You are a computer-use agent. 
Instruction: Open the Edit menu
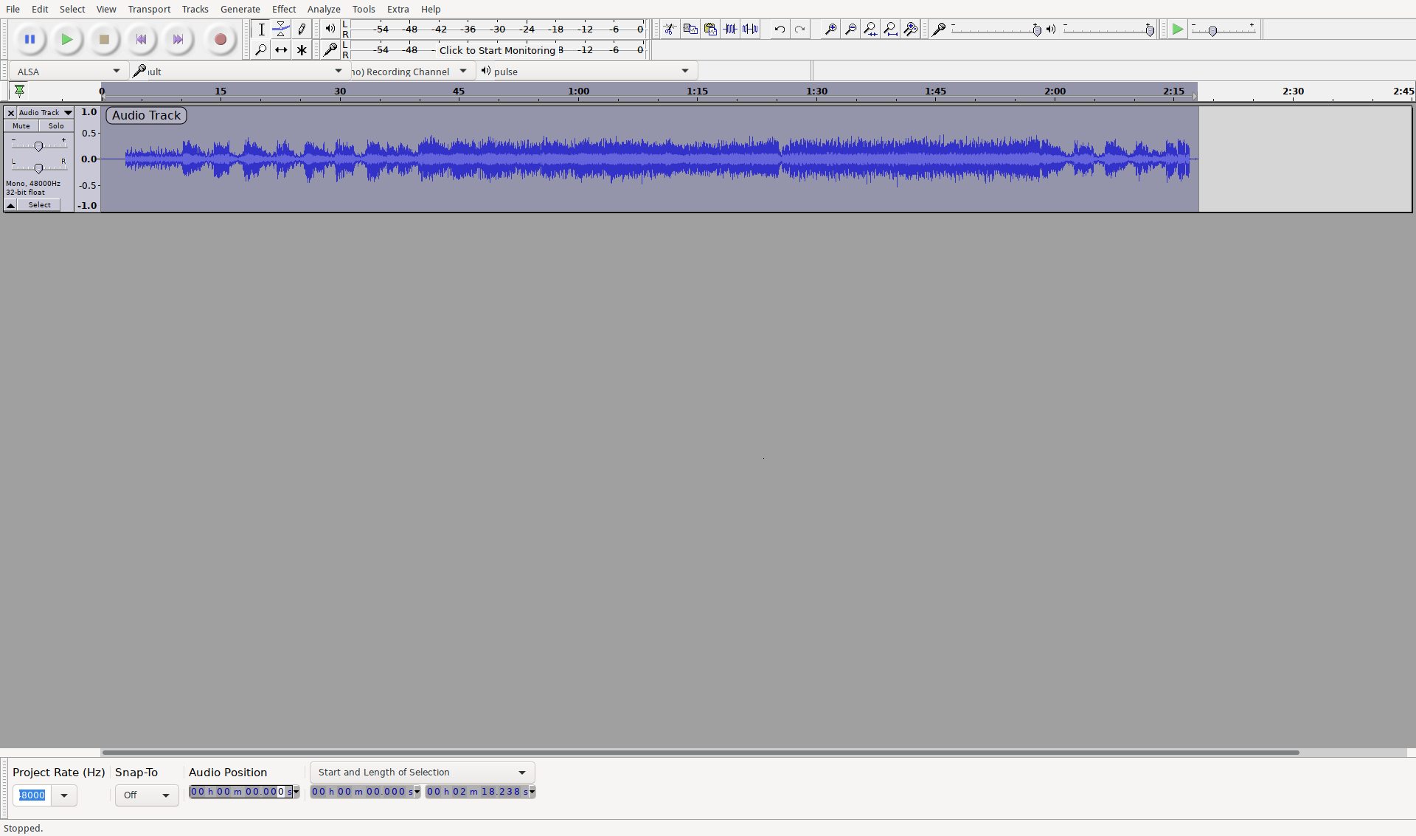click(40, 9)
